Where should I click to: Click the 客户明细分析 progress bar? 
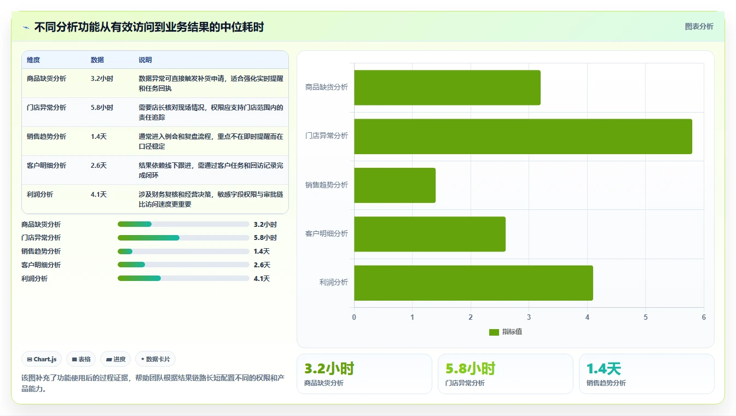click(x=183, y=265)
